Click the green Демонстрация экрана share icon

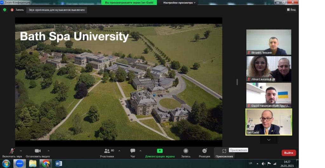coord(160,151)
